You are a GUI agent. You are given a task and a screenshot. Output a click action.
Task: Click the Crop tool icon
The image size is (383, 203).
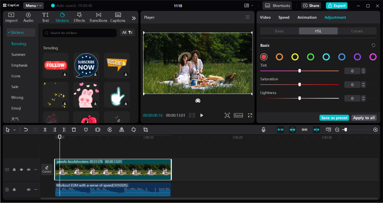pos(145,130)
